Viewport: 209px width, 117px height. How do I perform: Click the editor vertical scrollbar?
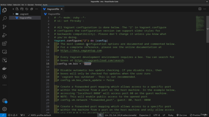click(208, 29)
